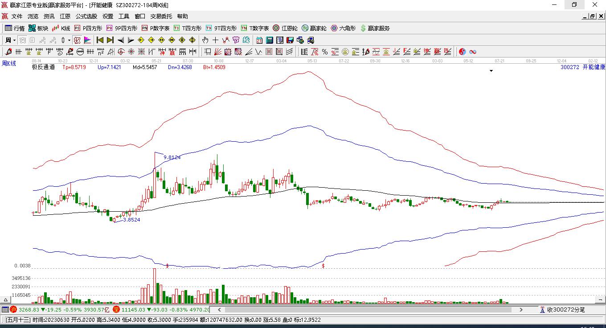
Task: Select the crosshair cursor tool
Action: [216, 40]
